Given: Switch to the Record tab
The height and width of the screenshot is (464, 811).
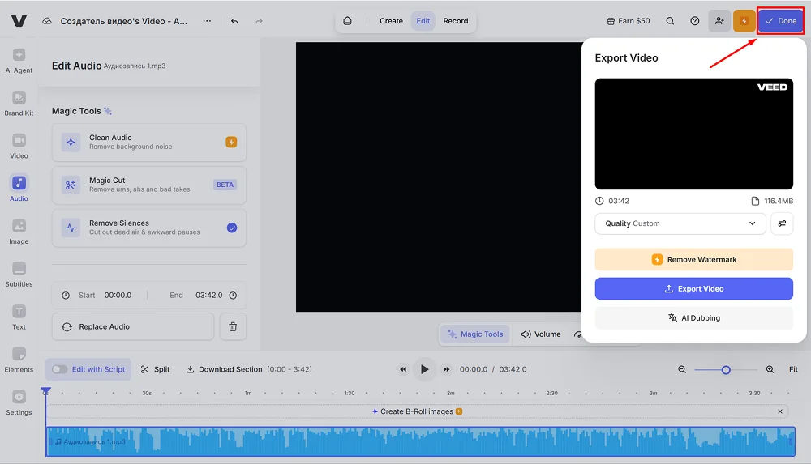Looking at the screenshot, I should [455, 21].
